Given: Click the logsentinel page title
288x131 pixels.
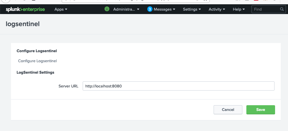Looking at the screenshot, I should click(23, 24).
